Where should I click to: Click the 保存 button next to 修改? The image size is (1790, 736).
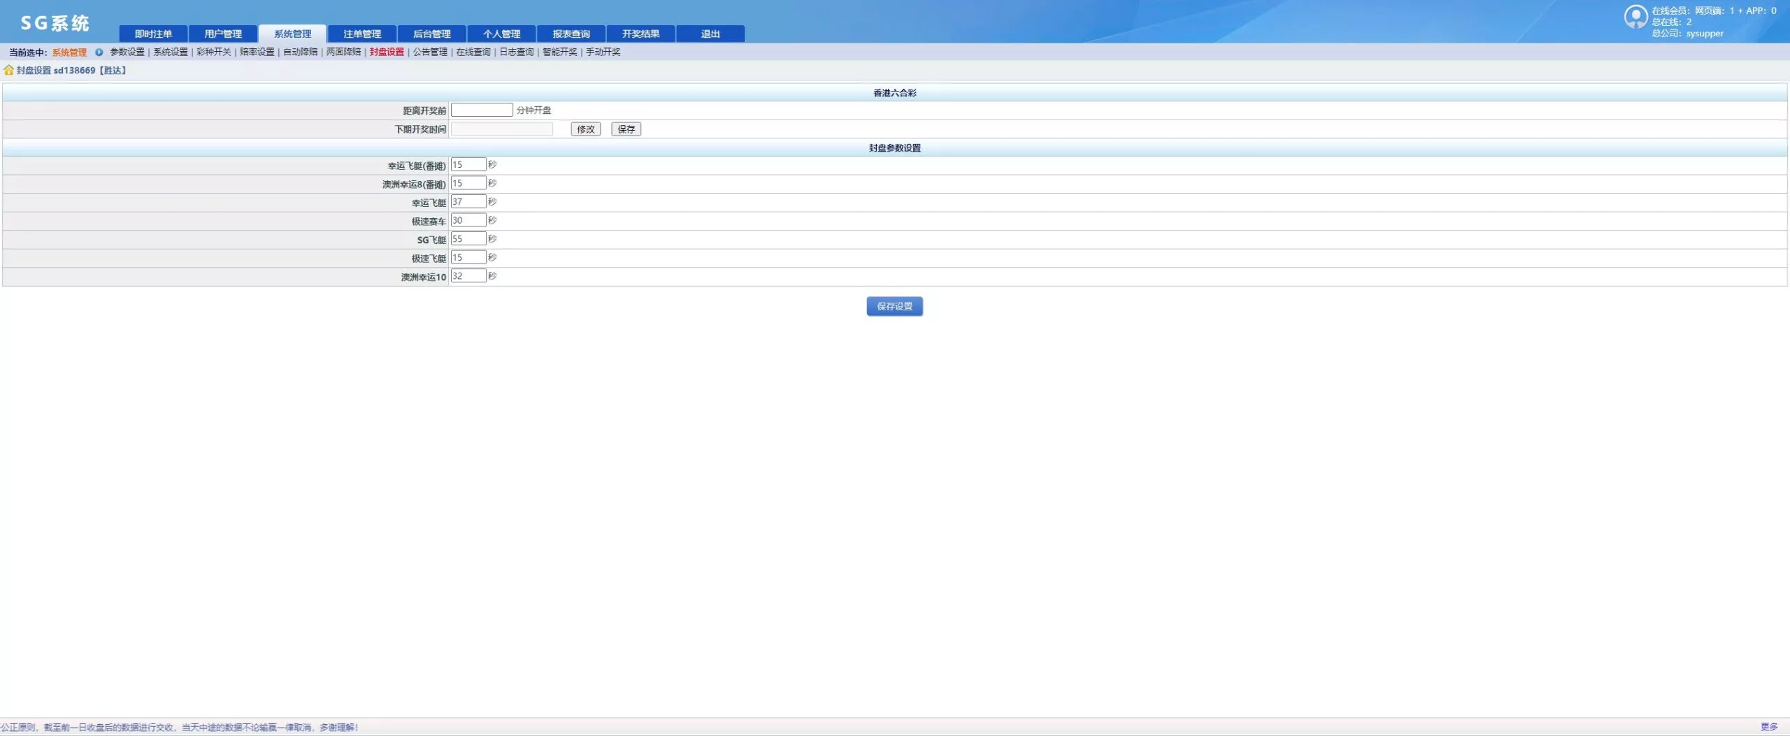[x=626, y=129]
